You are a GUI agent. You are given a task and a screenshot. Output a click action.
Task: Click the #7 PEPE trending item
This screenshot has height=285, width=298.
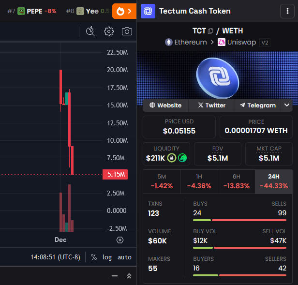click(32, 11)
